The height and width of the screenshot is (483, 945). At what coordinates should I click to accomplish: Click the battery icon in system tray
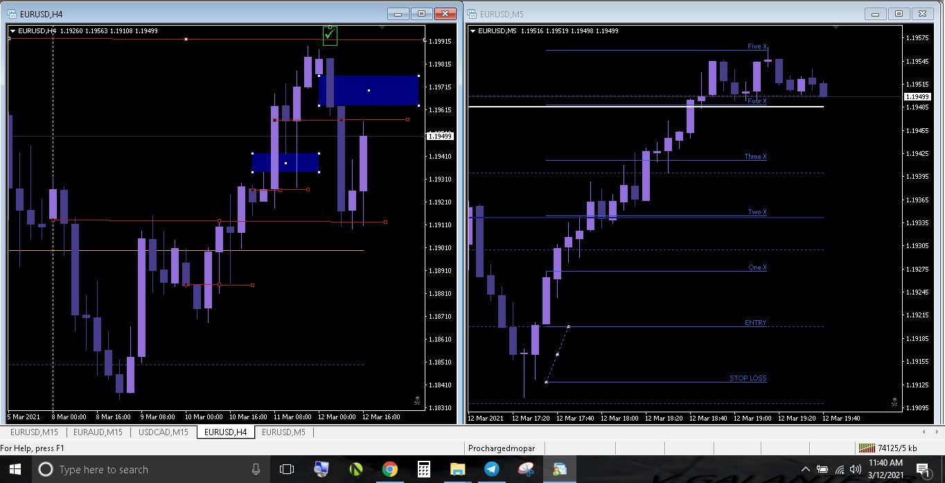pos(822,470)
